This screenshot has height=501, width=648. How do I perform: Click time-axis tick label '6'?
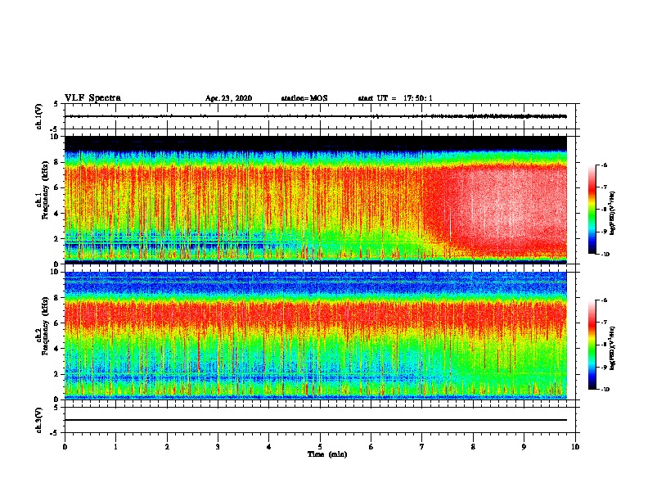[x=371, y=447]
